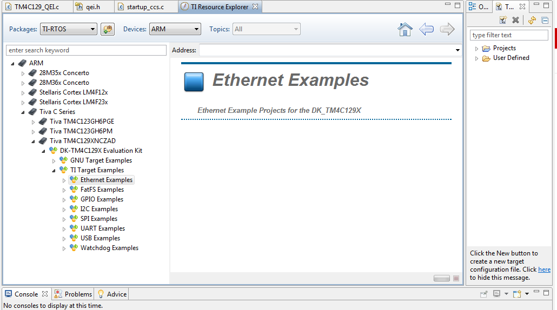Click the Watchdog Examples package icon

74,247
